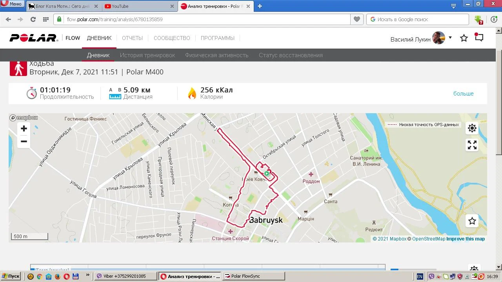502x282 pixels.
Task: Go back to the previous page
Action: coord(8,19)
